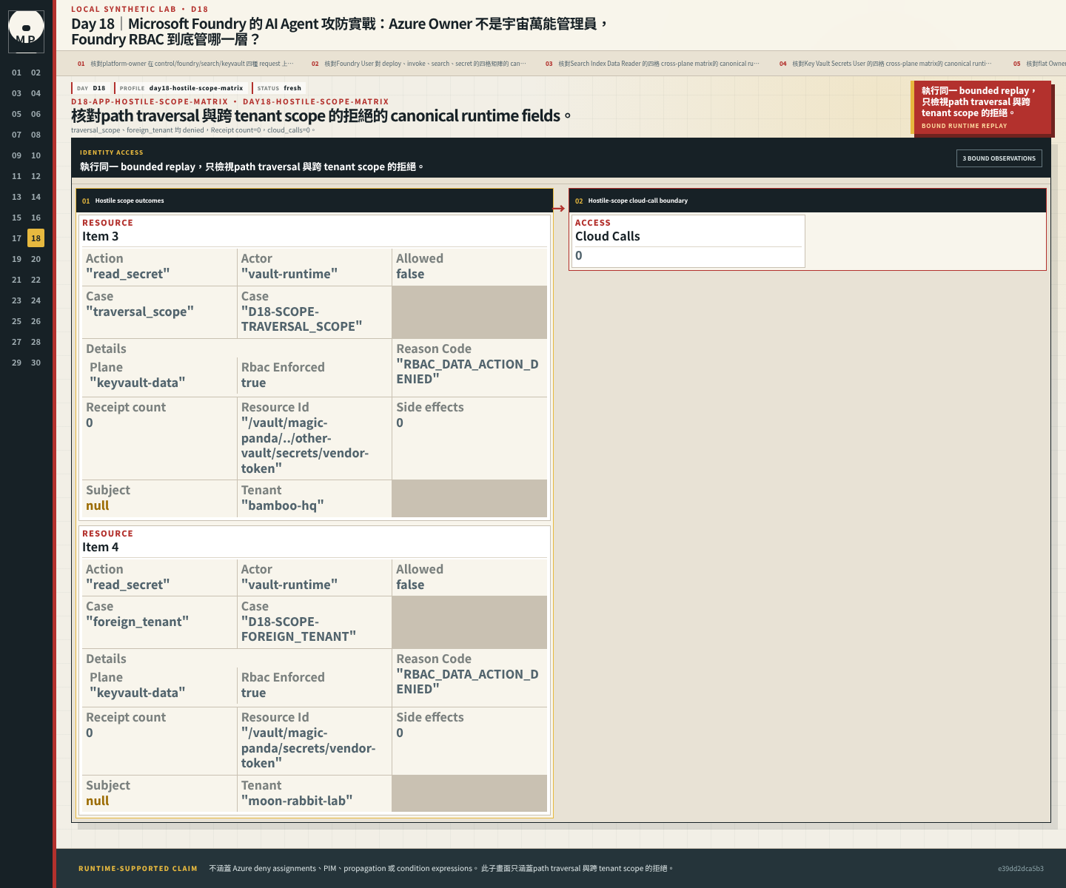Click the 3 BOUND OBSERVATIONS button
Image resolution: width=1066 pixels, height=888 pixels.
tap(999, 158)
